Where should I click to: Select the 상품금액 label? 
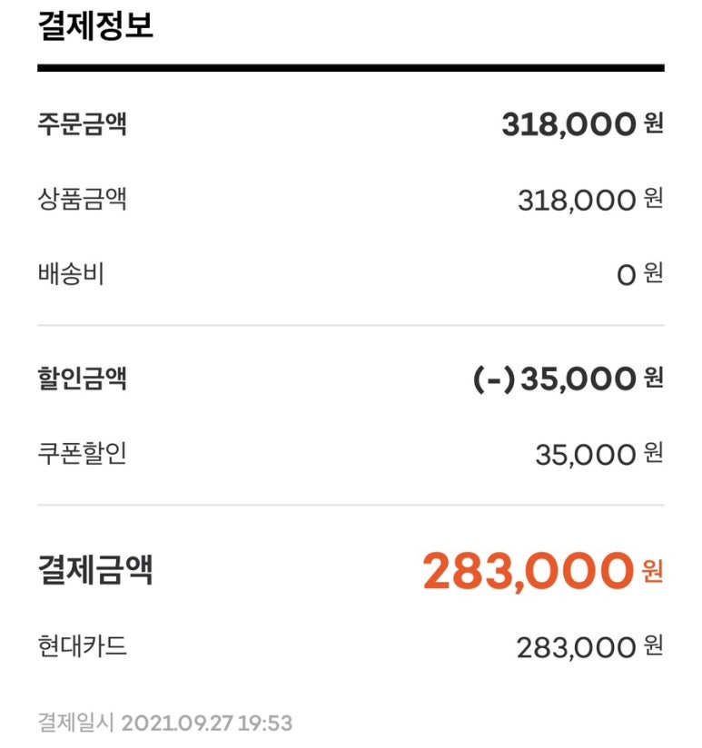[x=82, y=199]
